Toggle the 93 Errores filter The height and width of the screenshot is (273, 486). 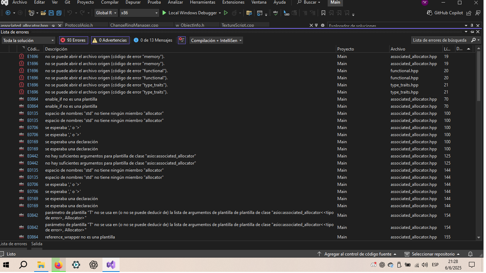coord(74,40)
